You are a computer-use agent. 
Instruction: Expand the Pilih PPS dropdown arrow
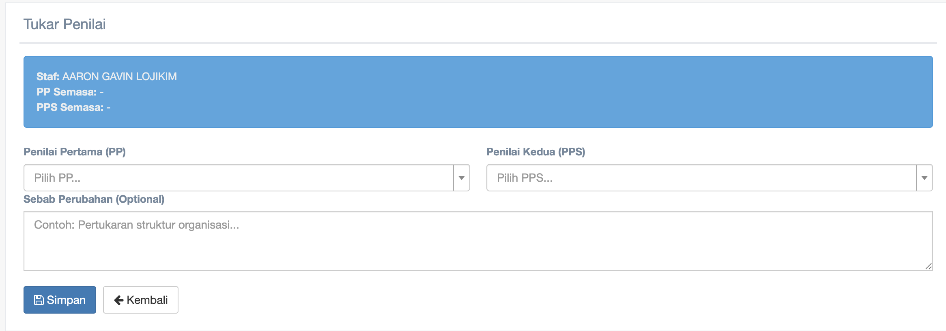pyautogui.click(x=924, y=178)
